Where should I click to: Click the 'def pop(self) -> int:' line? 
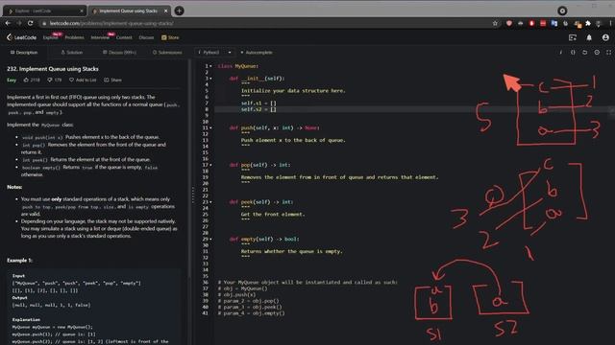pos(259,165)
